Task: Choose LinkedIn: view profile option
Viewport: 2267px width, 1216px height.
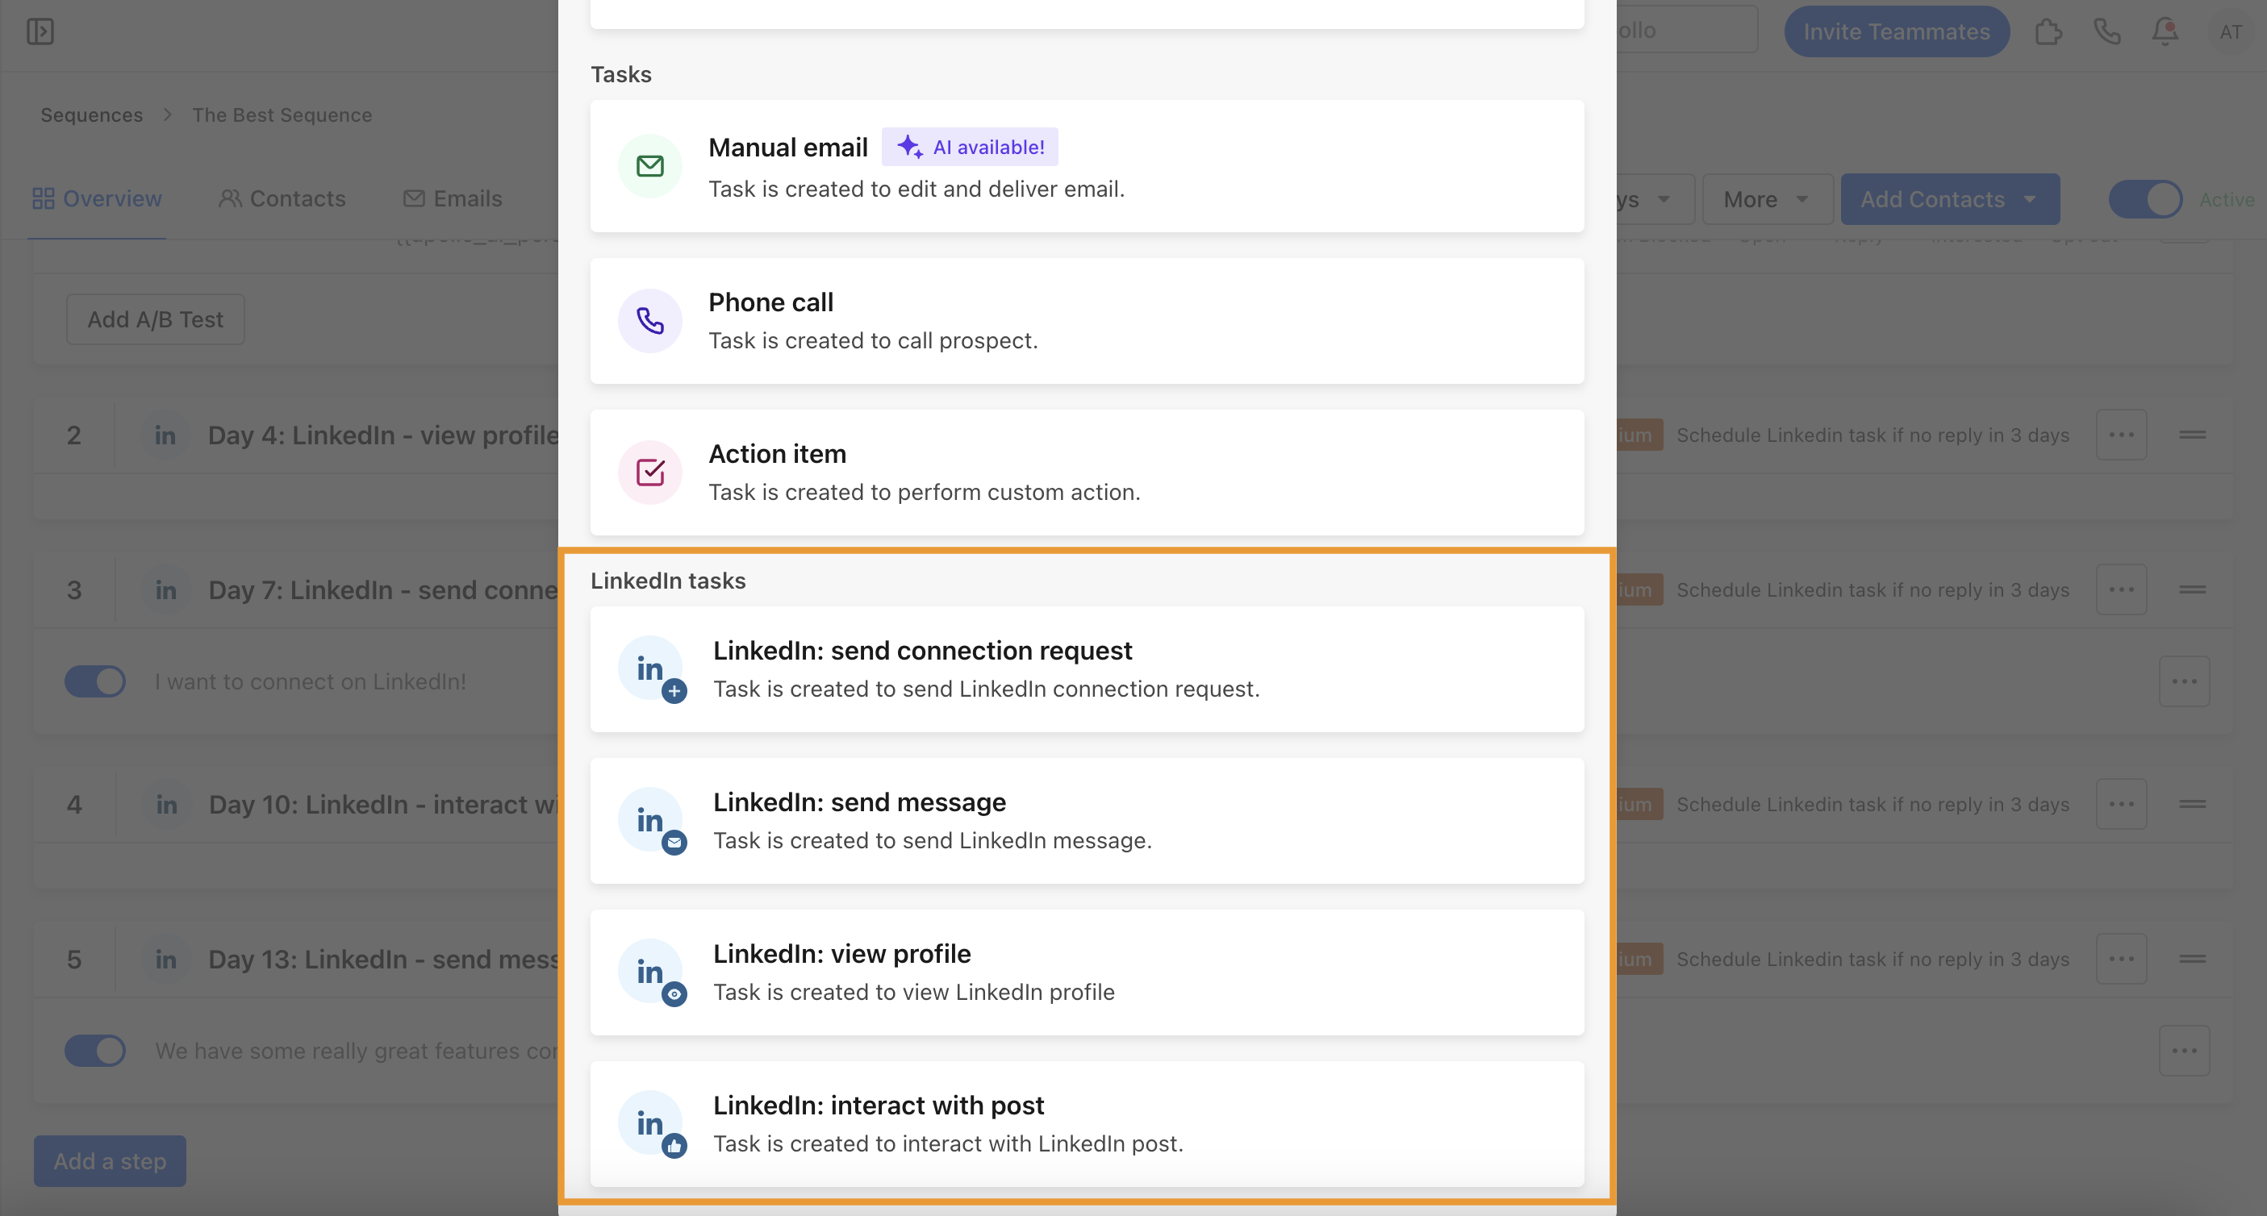Action: pos(1087,972)
